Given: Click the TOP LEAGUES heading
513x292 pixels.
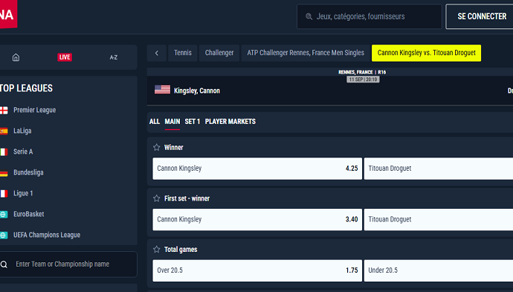Looking at the screenshot, I should [26, 88].
